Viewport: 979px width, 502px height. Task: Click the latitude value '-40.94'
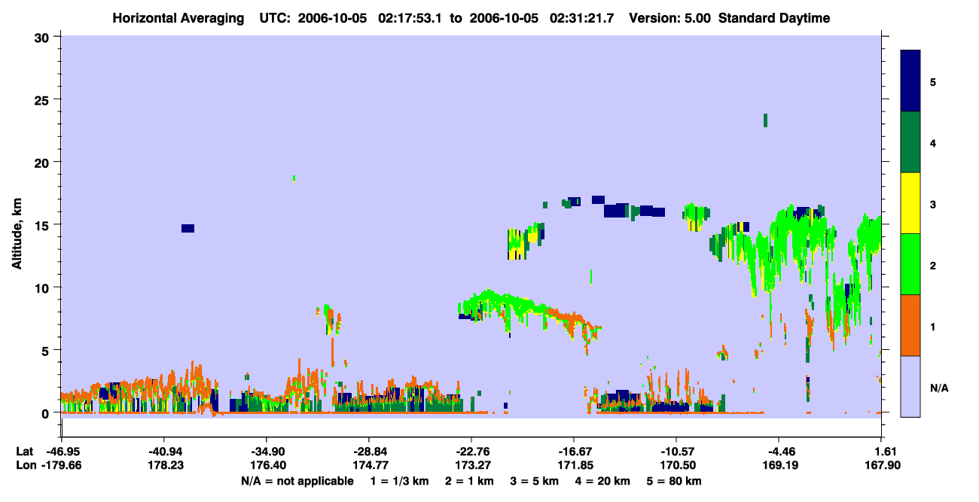click(164, 452)
